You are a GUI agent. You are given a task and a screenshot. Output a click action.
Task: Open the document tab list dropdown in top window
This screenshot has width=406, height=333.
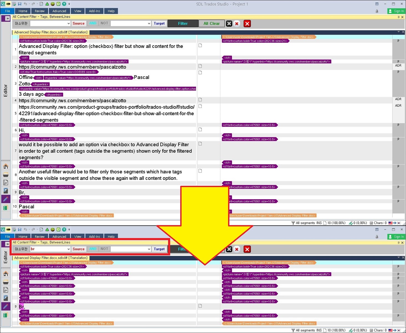399,32
